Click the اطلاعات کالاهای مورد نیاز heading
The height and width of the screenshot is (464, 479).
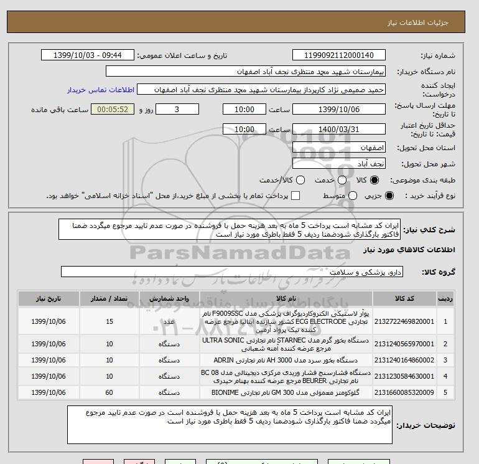pos(409,250)
